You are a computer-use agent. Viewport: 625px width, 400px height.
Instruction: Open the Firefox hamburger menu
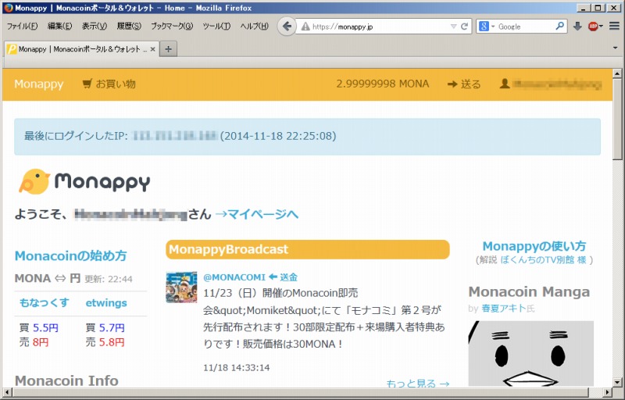[614, 27]
